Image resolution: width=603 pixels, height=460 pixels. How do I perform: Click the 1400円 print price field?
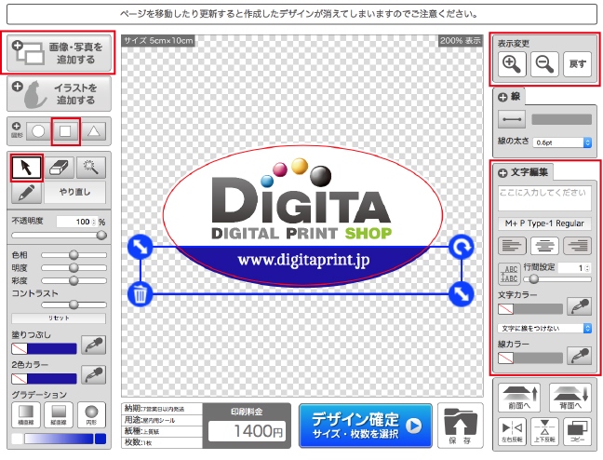pyautogui.click(x=247, y=431)
